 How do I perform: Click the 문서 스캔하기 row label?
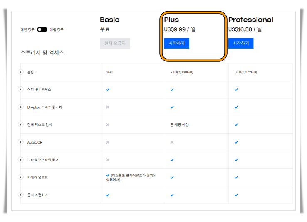click(x=37, y=195)
